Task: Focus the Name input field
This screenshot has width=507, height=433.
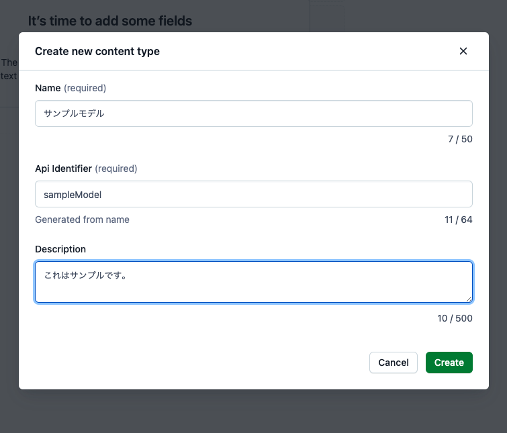Action: coord(254,113)
